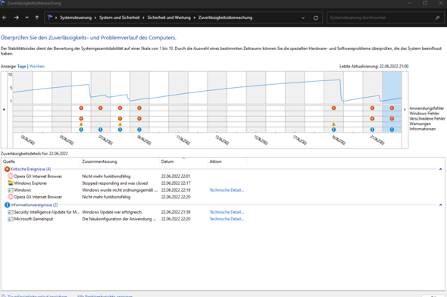447x297 pixels.
Task: Select the Verschiedene Fehler icon on 21.06.2022
Action: [x=372, y=118]
